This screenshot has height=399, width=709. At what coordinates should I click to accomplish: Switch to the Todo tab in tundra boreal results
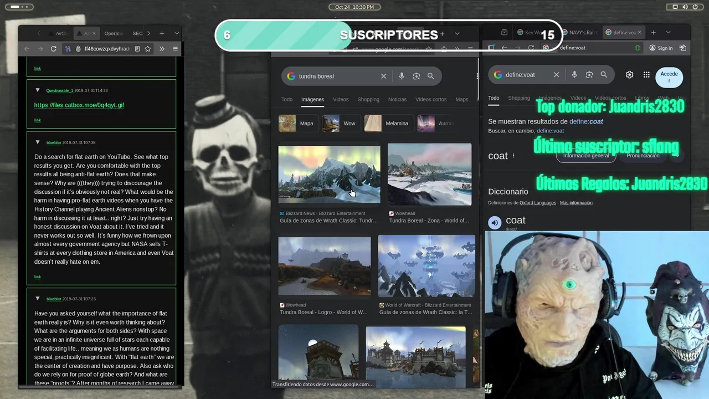(x=287, y=99)
